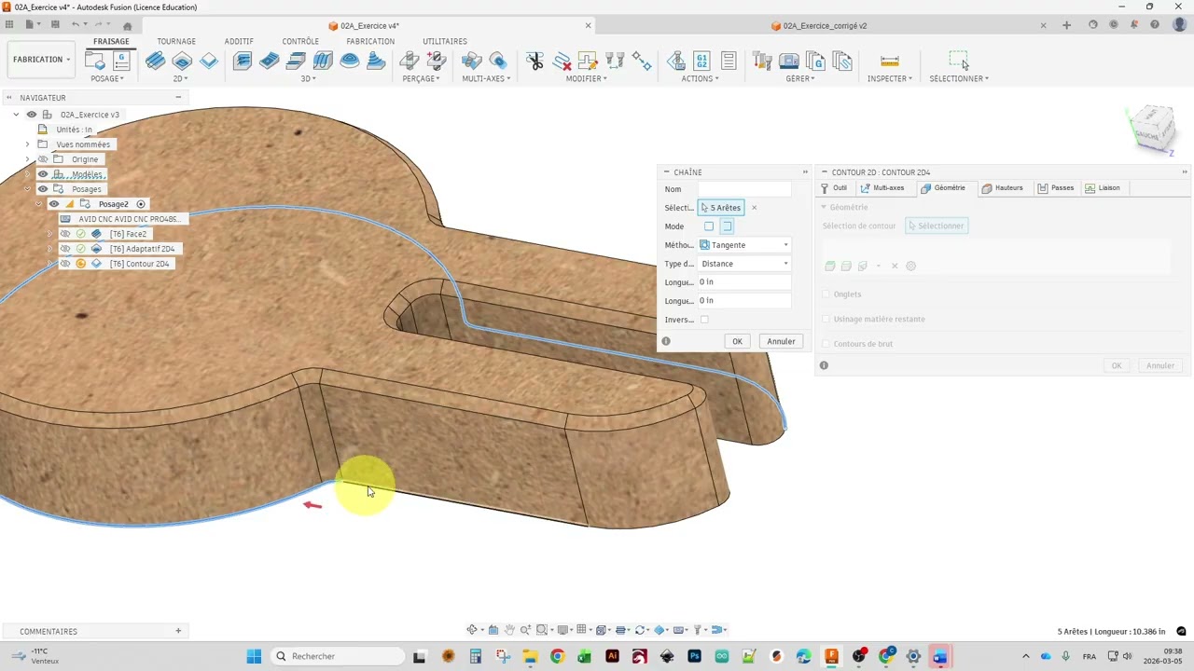This screenshot has height=671, width=1194.
Task: Click the machine library icon in Gérer
Action: pos(789,61)
